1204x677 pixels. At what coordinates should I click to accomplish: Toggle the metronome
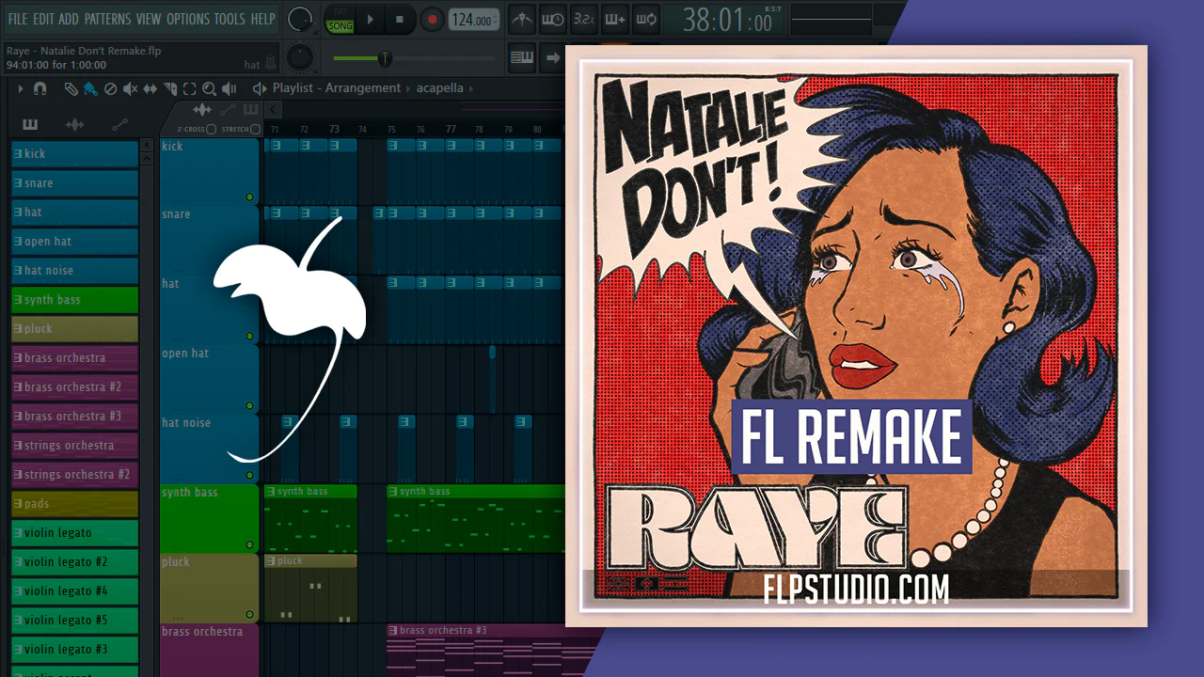click(522, 19)
